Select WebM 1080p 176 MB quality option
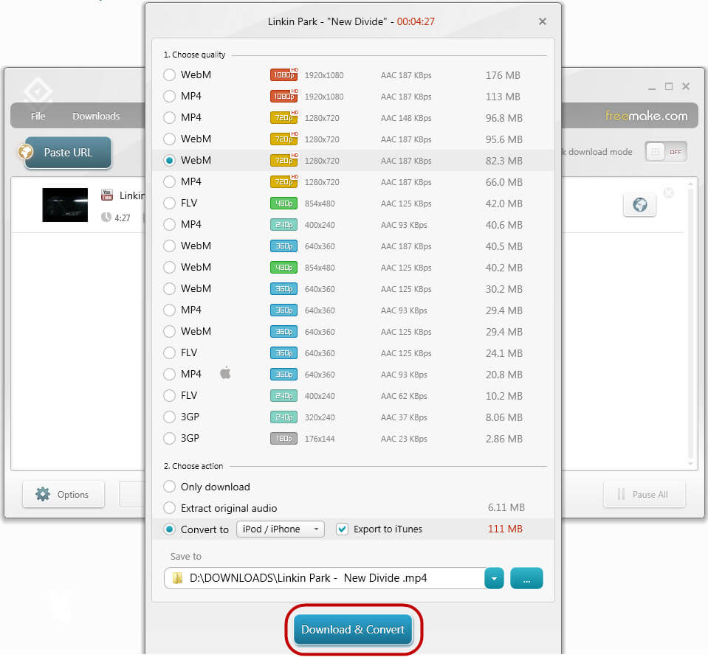The height and width of the screenshot is (657, 708). click(169, 75)
